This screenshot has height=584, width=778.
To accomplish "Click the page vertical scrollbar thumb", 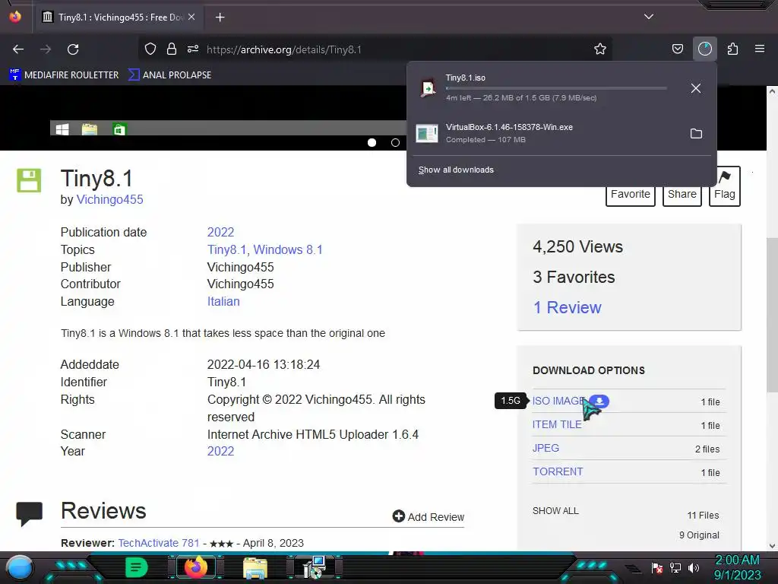I will tap(772, 315).
